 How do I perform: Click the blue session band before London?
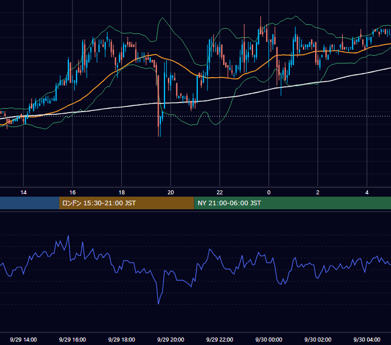(29, 203)
